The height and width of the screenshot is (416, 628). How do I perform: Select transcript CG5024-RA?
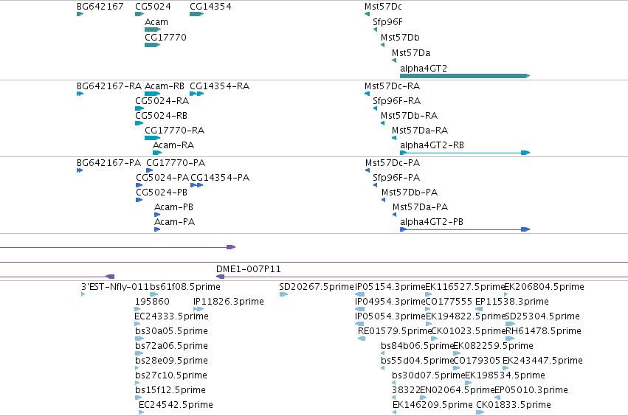tap(162, 101)
